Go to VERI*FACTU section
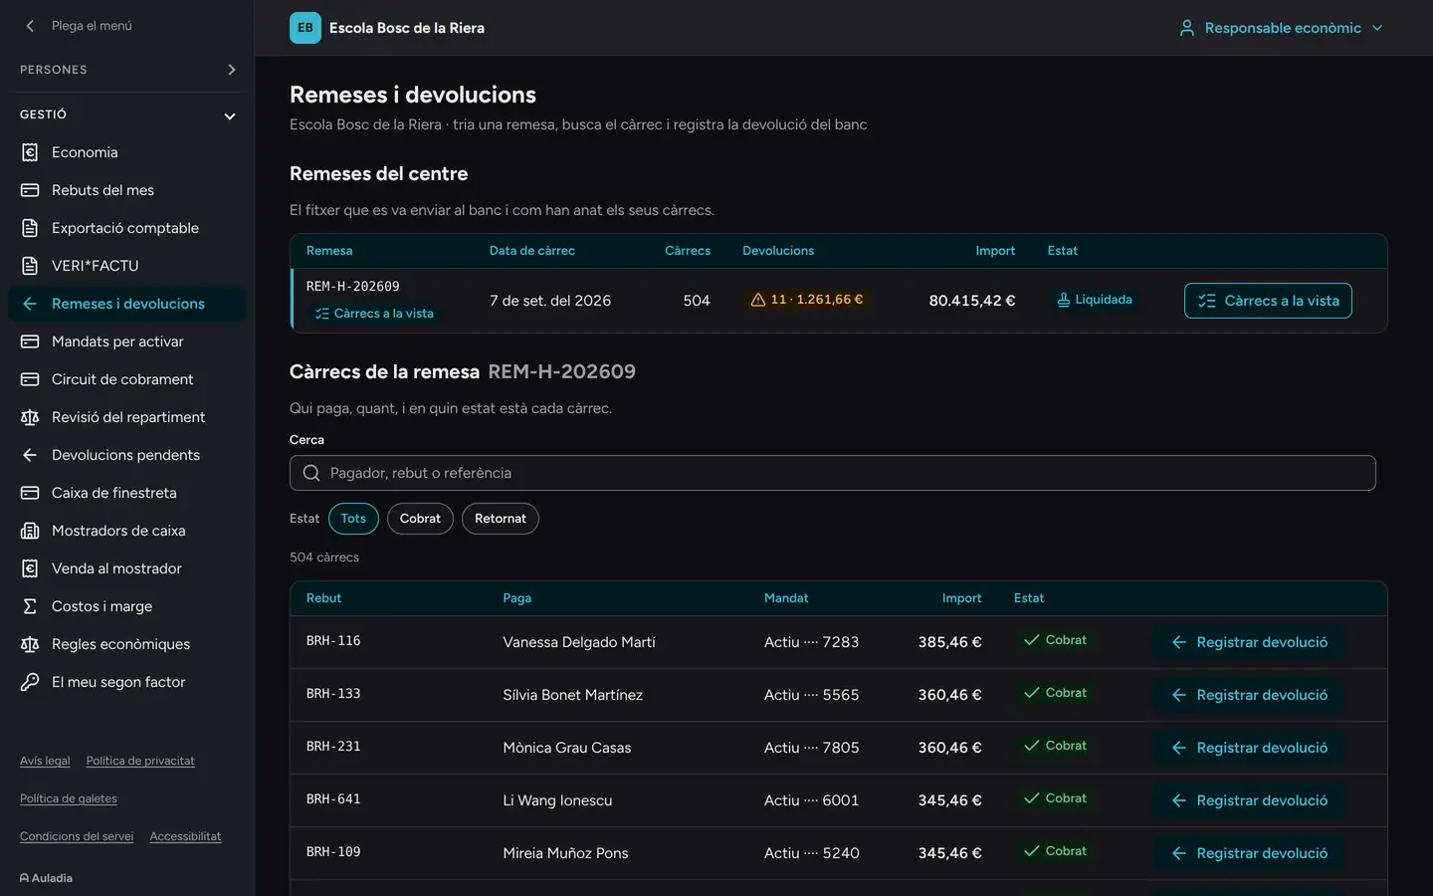This screenshot has height=896, width=1433. (126, 266)
